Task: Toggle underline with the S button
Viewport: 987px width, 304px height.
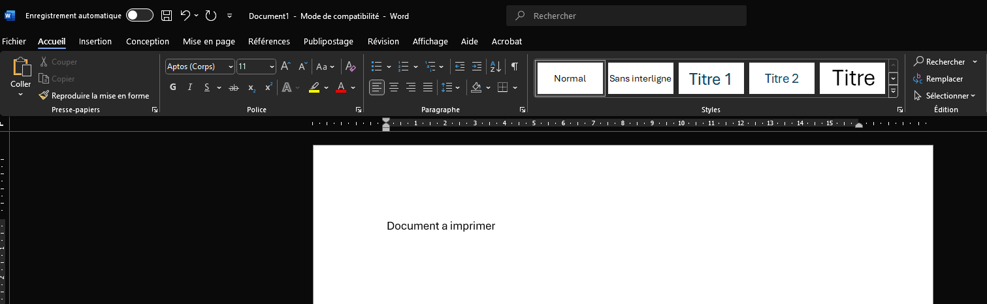Action: tap(206, 87)
